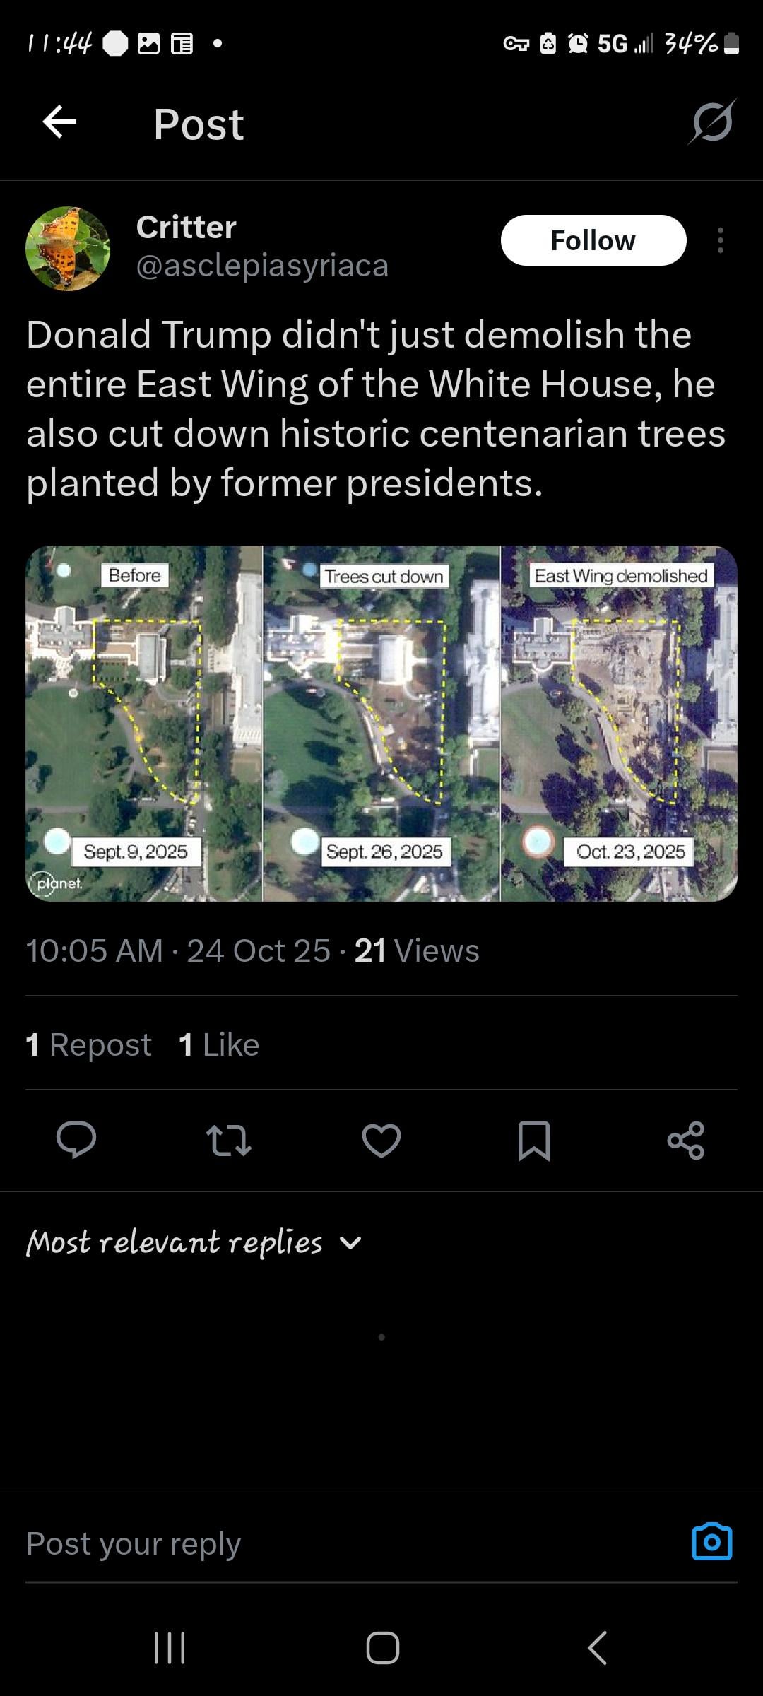The width and height of the screenshot is (763, 1696).
Task: Open Critter's butterfly profile picture
Action: tap(68, 248)
